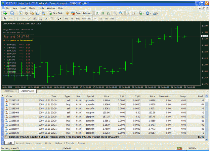Expand the Templates dropdown arrow
This screenshot has width=210, height=151.
pos(157,13)
